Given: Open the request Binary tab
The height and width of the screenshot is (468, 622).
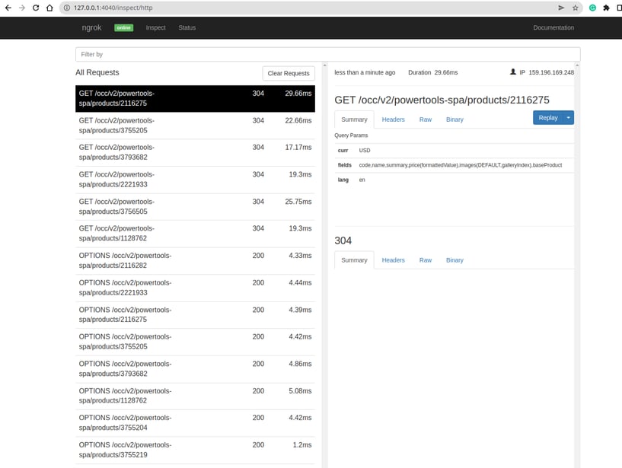Looking at the screenshot, I should 455,119.
